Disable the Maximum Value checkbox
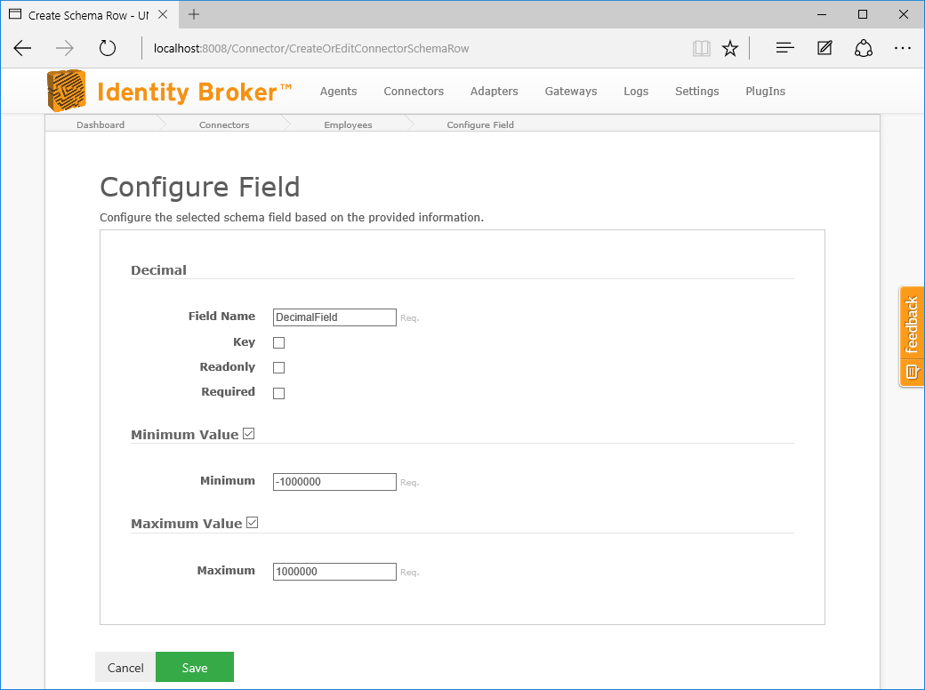The width and height of the screenshot is (925, 690). [x=252, y=522]
